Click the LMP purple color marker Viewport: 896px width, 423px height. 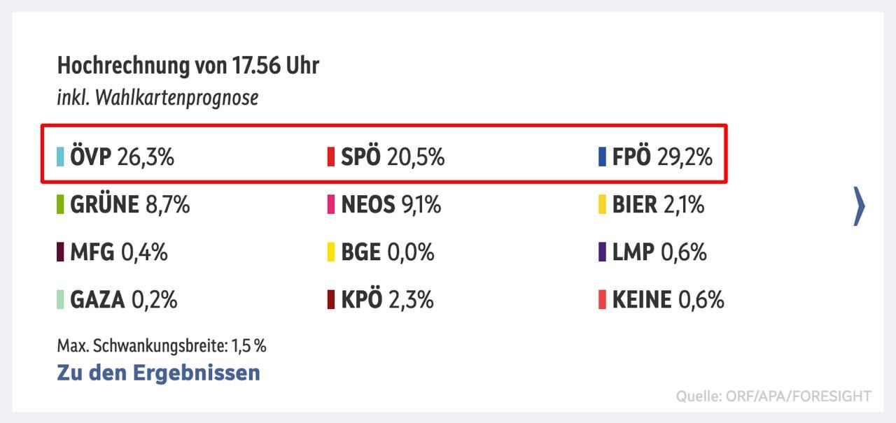pyautogui.click(x=602, y=252)
